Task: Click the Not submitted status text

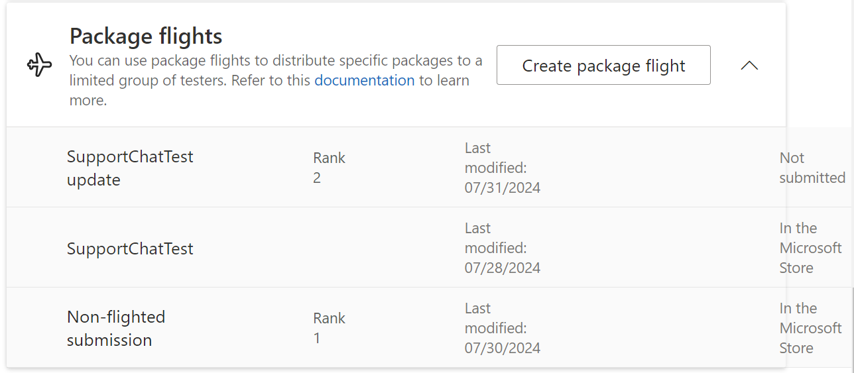Action: (x=812, y=168)
